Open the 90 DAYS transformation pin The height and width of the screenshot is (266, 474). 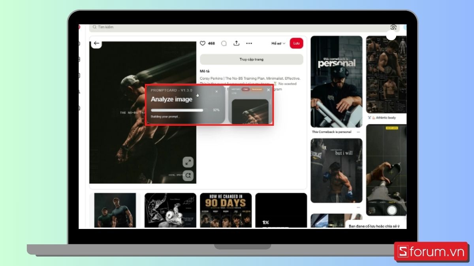pos(226,210)
